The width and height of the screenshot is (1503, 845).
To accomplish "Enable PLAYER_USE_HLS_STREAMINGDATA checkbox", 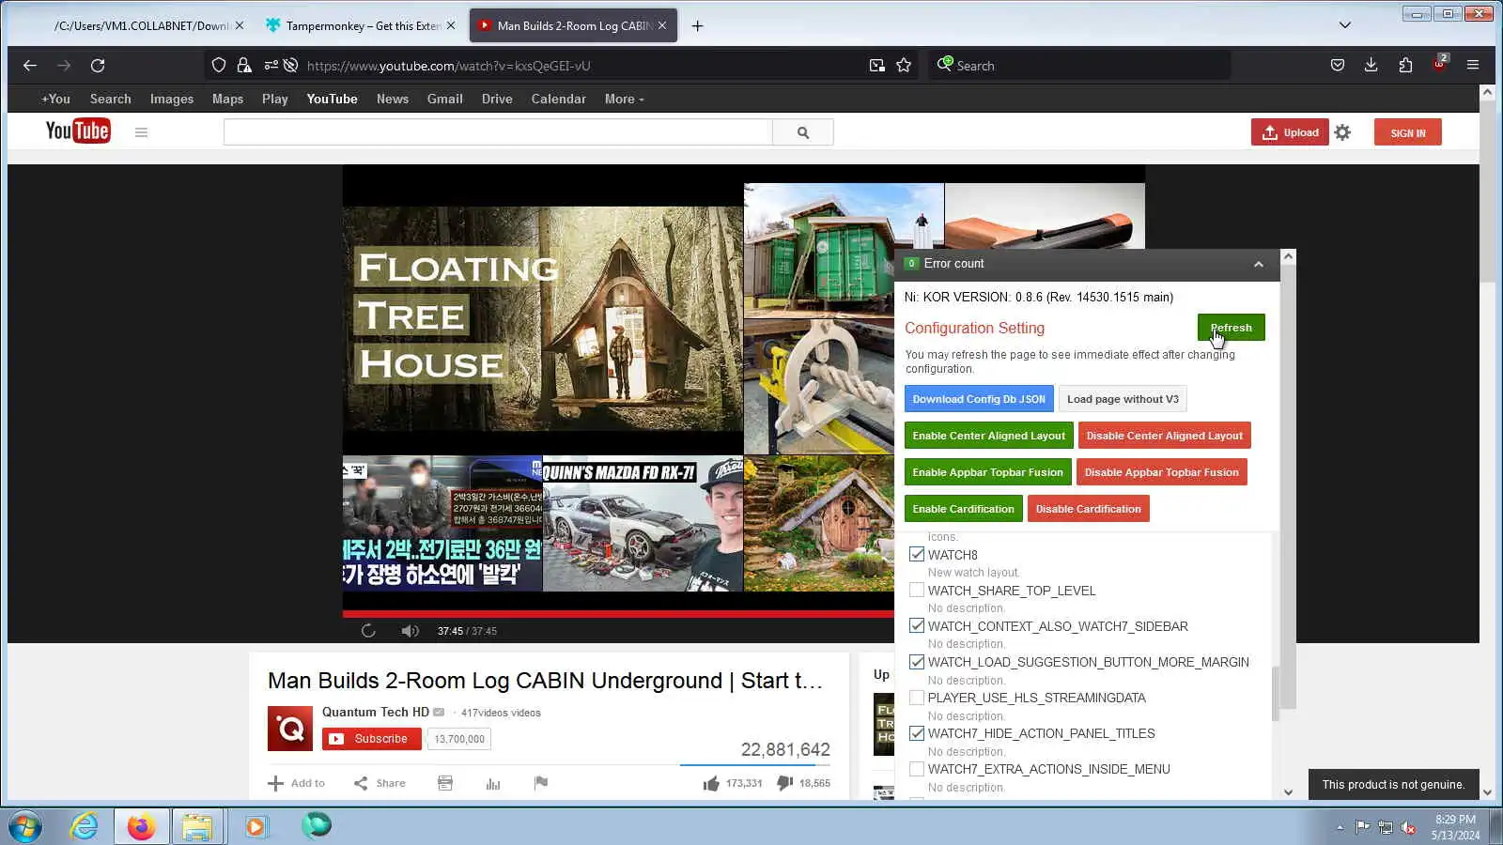I will pyautogui.click(x=917, y=698).
